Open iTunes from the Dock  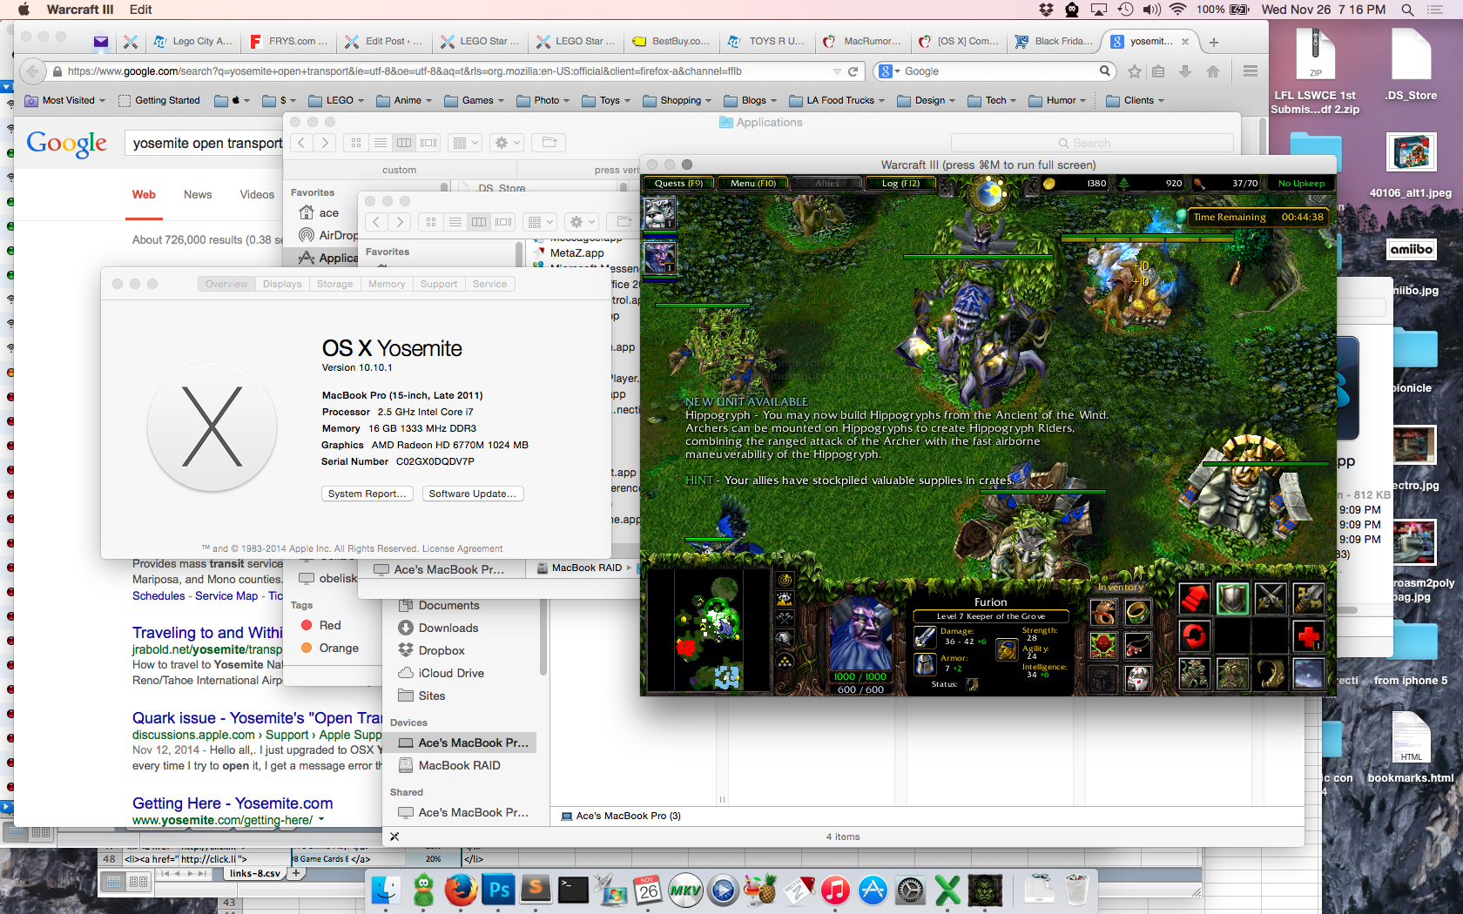pyautogui.click(x=835, y=890)
